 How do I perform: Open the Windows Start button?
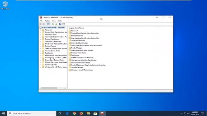coord(4,113)
